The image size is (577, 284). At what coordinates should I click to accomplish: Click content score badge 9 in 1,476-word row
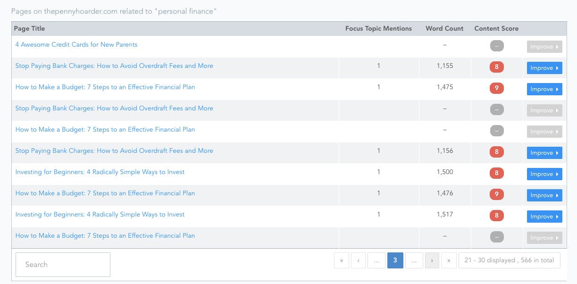coord(496,194)
